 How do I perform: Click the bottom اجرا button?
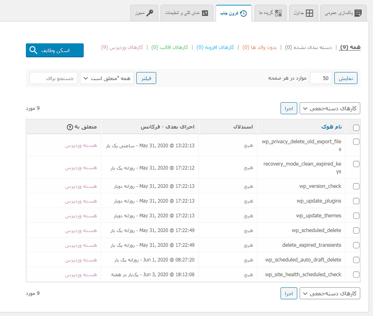(x=289, y=293)
